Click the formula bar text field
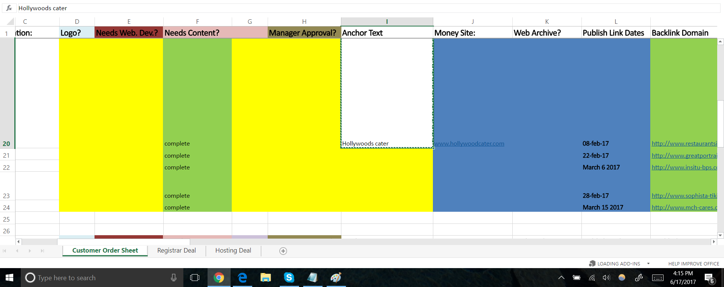The image size is (724, 287). pyautogui.click(x=340, y=8)
